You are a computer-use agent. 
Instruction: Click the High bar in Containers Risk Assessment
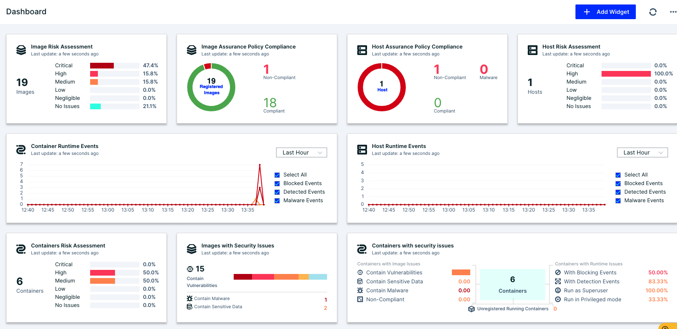102,273
